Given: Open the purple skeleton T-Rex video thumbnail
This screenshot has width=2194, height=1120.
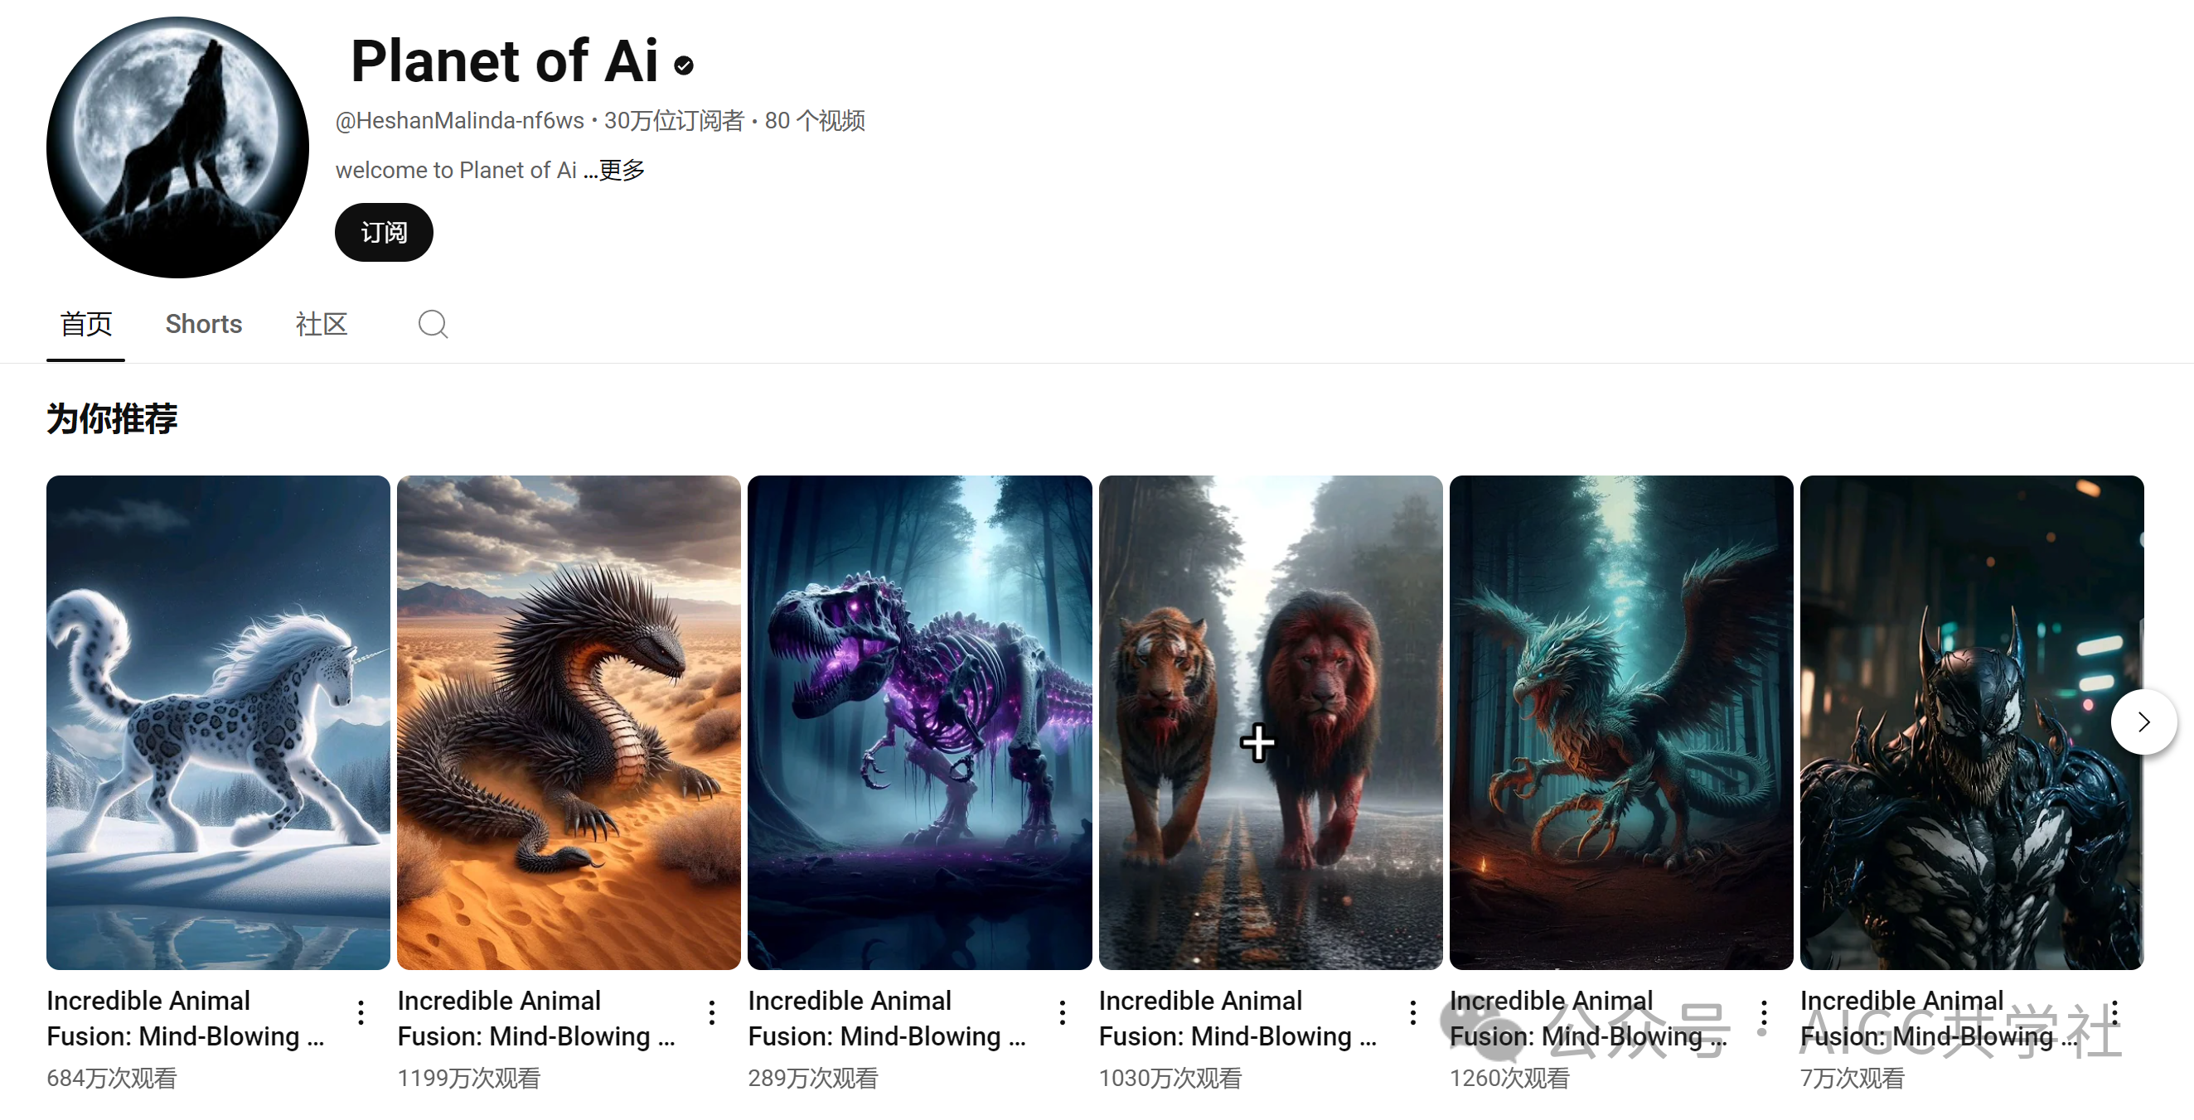Looking at the screenshot, I should (x=920, y=722).
